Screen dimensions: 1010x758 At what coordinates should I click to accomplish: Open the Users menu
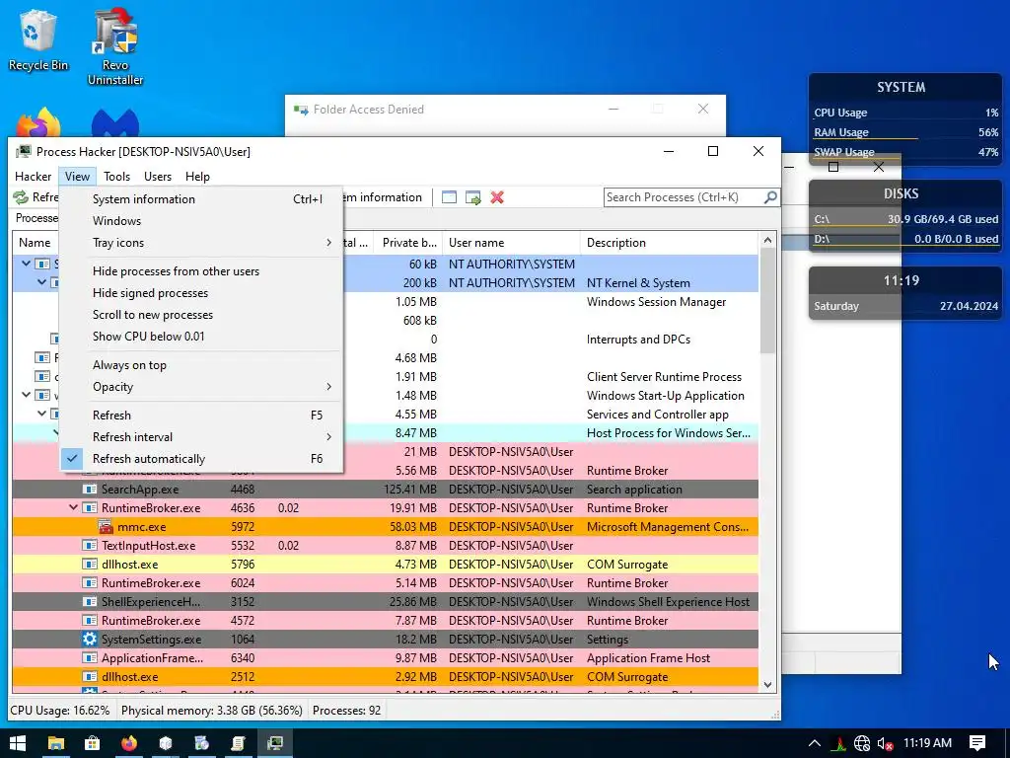158,177
